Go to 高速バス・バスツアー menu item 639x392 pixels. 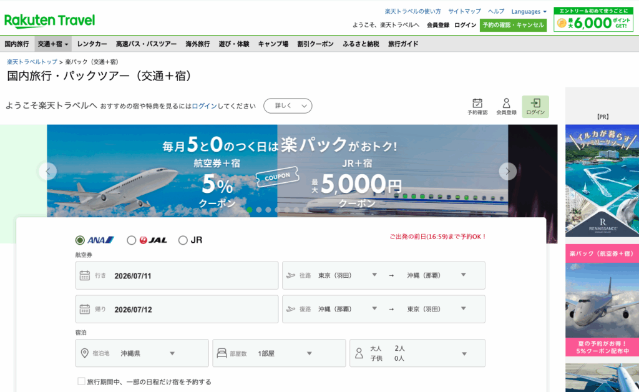[146, 44]
